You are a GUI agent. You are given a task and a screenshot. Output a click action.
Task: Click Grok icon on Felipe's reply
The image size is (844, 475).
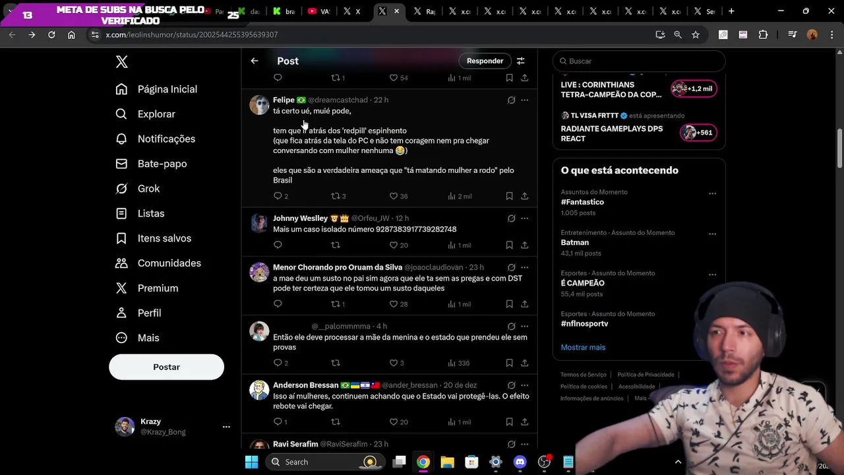click(x=511, y=100)
